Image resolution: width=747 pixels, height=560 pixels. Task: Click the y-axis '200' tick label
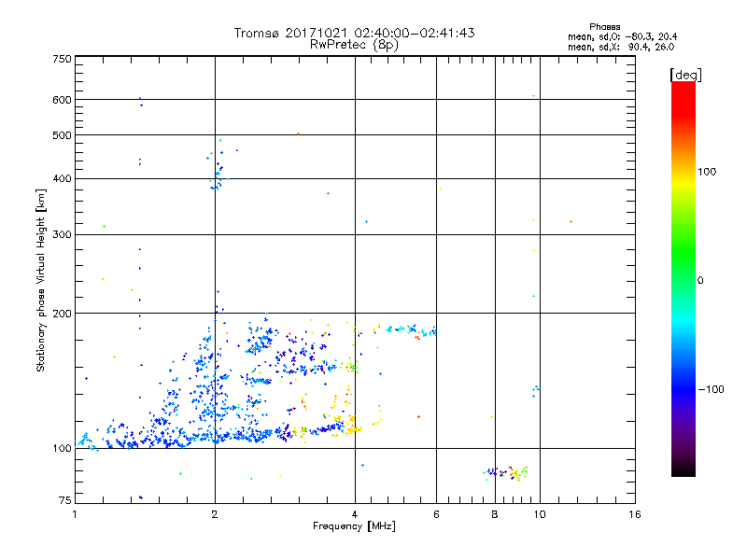tap(62, 314)
